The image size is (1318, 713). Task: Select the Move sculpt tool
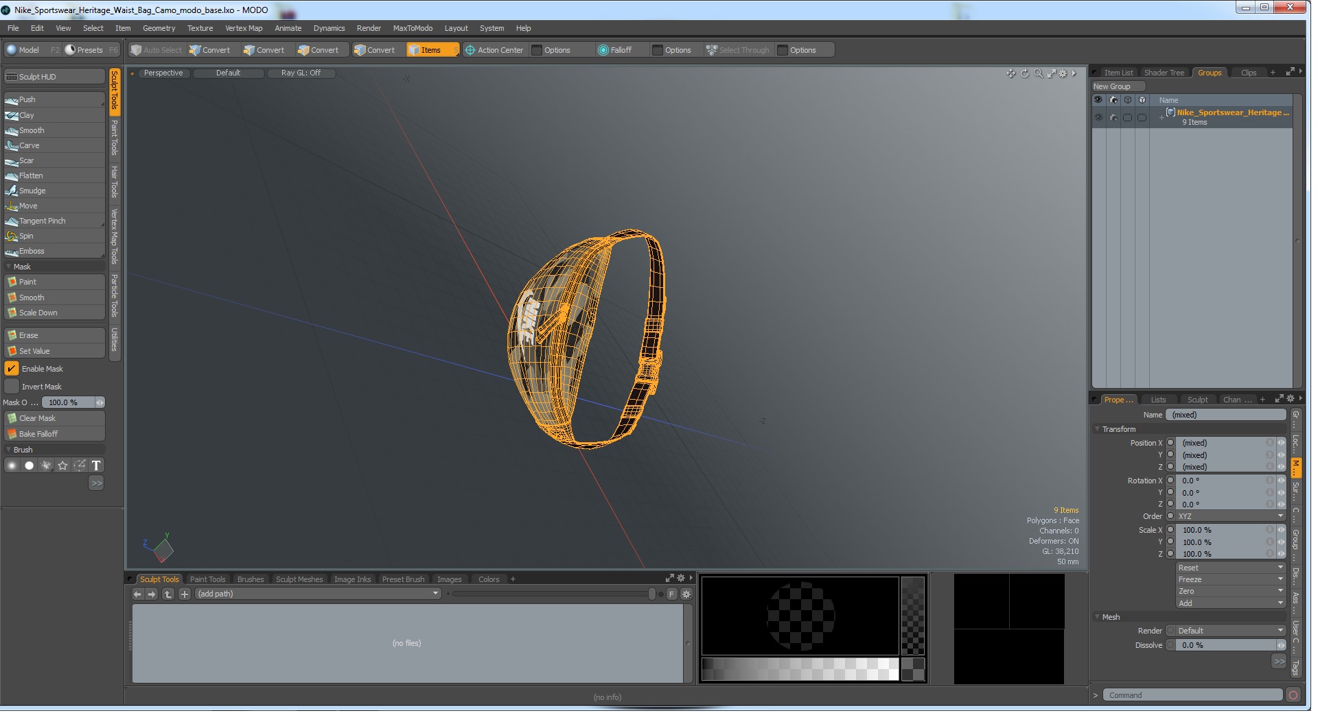(54, 206)
